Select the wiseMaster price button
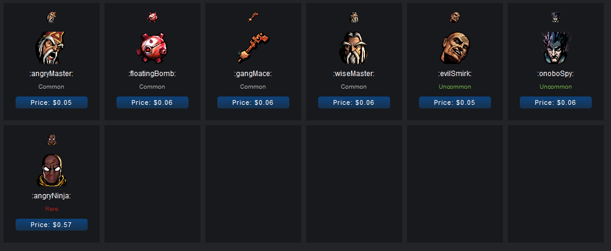This screenshot has height=251, width=611. coord(354,102)
